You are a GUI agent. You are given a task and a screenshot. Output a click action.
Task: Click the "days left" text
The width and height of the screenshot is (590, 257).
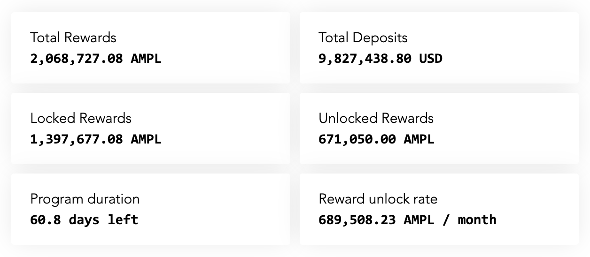tap(103, 220)
